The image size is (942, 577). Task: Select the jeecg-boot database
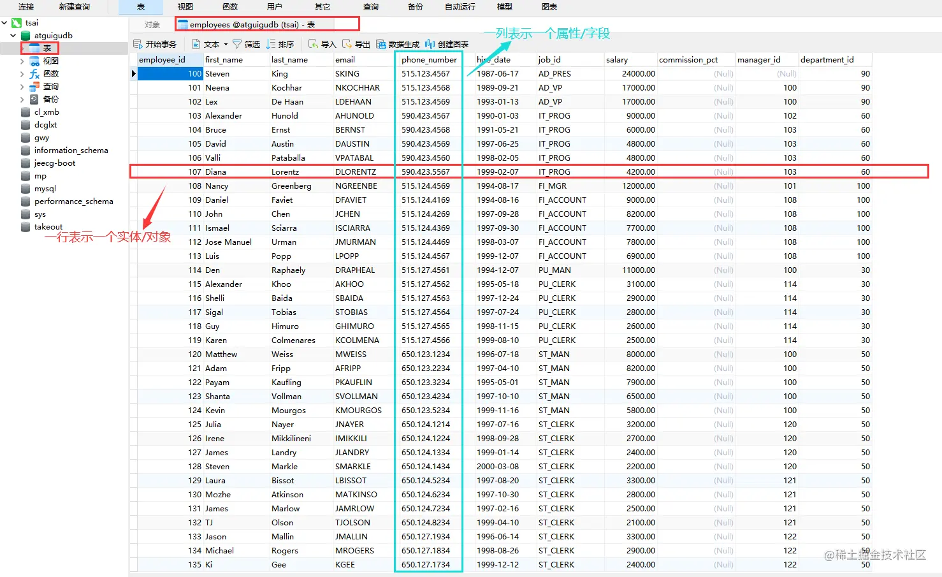click(x=55, y=163)
